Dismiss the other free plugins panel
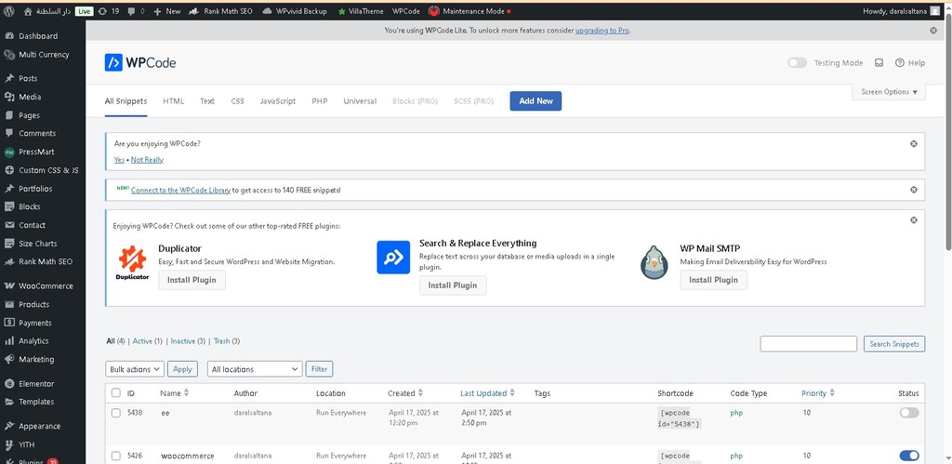The width and height of the screenshot is (952, 464). point(914,219)
